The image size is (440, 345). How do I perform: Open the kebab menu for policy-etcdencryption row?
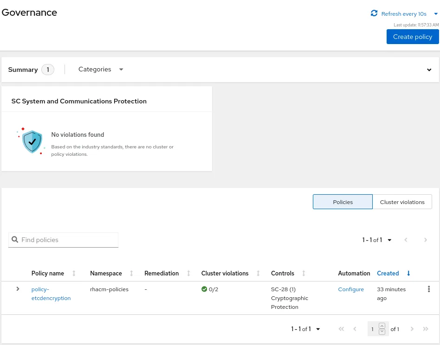pyautogui.click(x=428, y=289)
